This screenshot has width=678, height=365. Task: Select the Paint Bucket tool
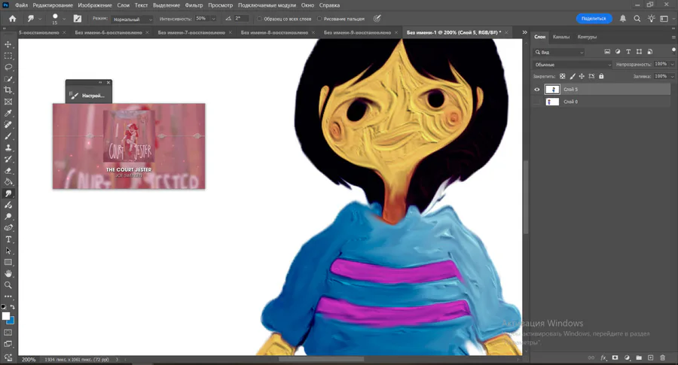click(x=8, y=182)
